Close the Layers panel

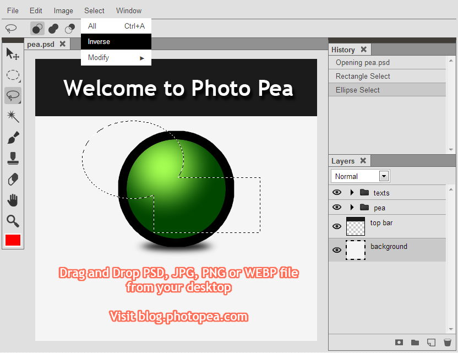[363, 160]
